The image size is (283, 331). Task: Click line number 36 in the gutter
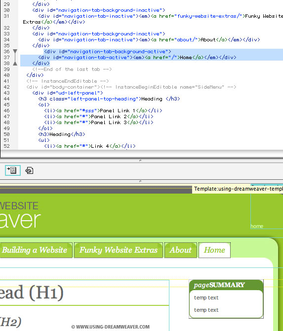(x=6, y=52)
